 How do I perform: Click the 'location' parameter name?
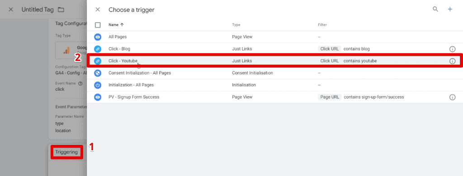click(x=63, y=130)
